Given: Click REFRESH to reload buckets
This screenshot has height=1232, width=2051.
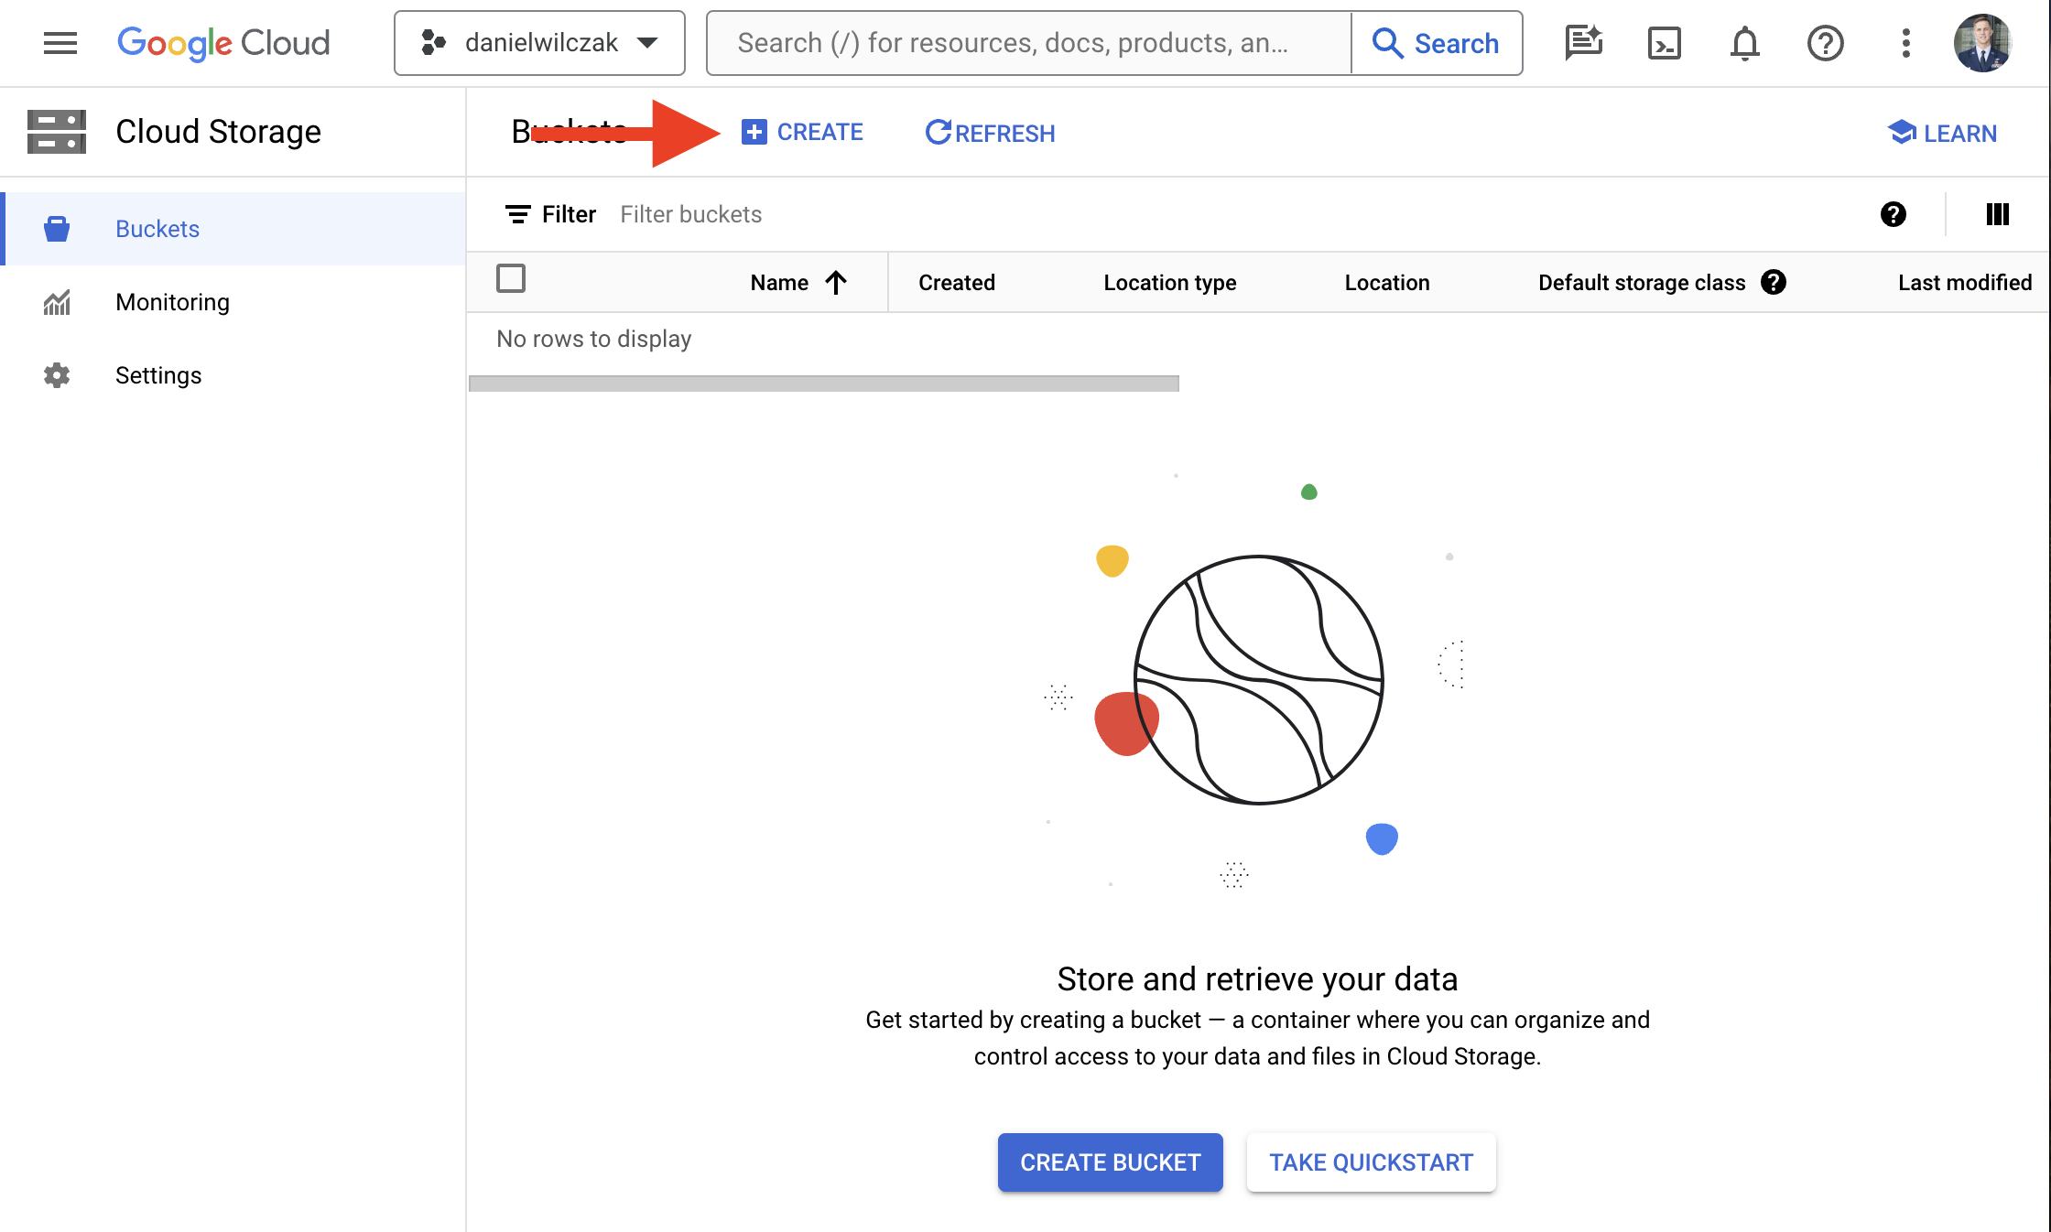Looking at the screenshot, I should (x=990, y=133).
